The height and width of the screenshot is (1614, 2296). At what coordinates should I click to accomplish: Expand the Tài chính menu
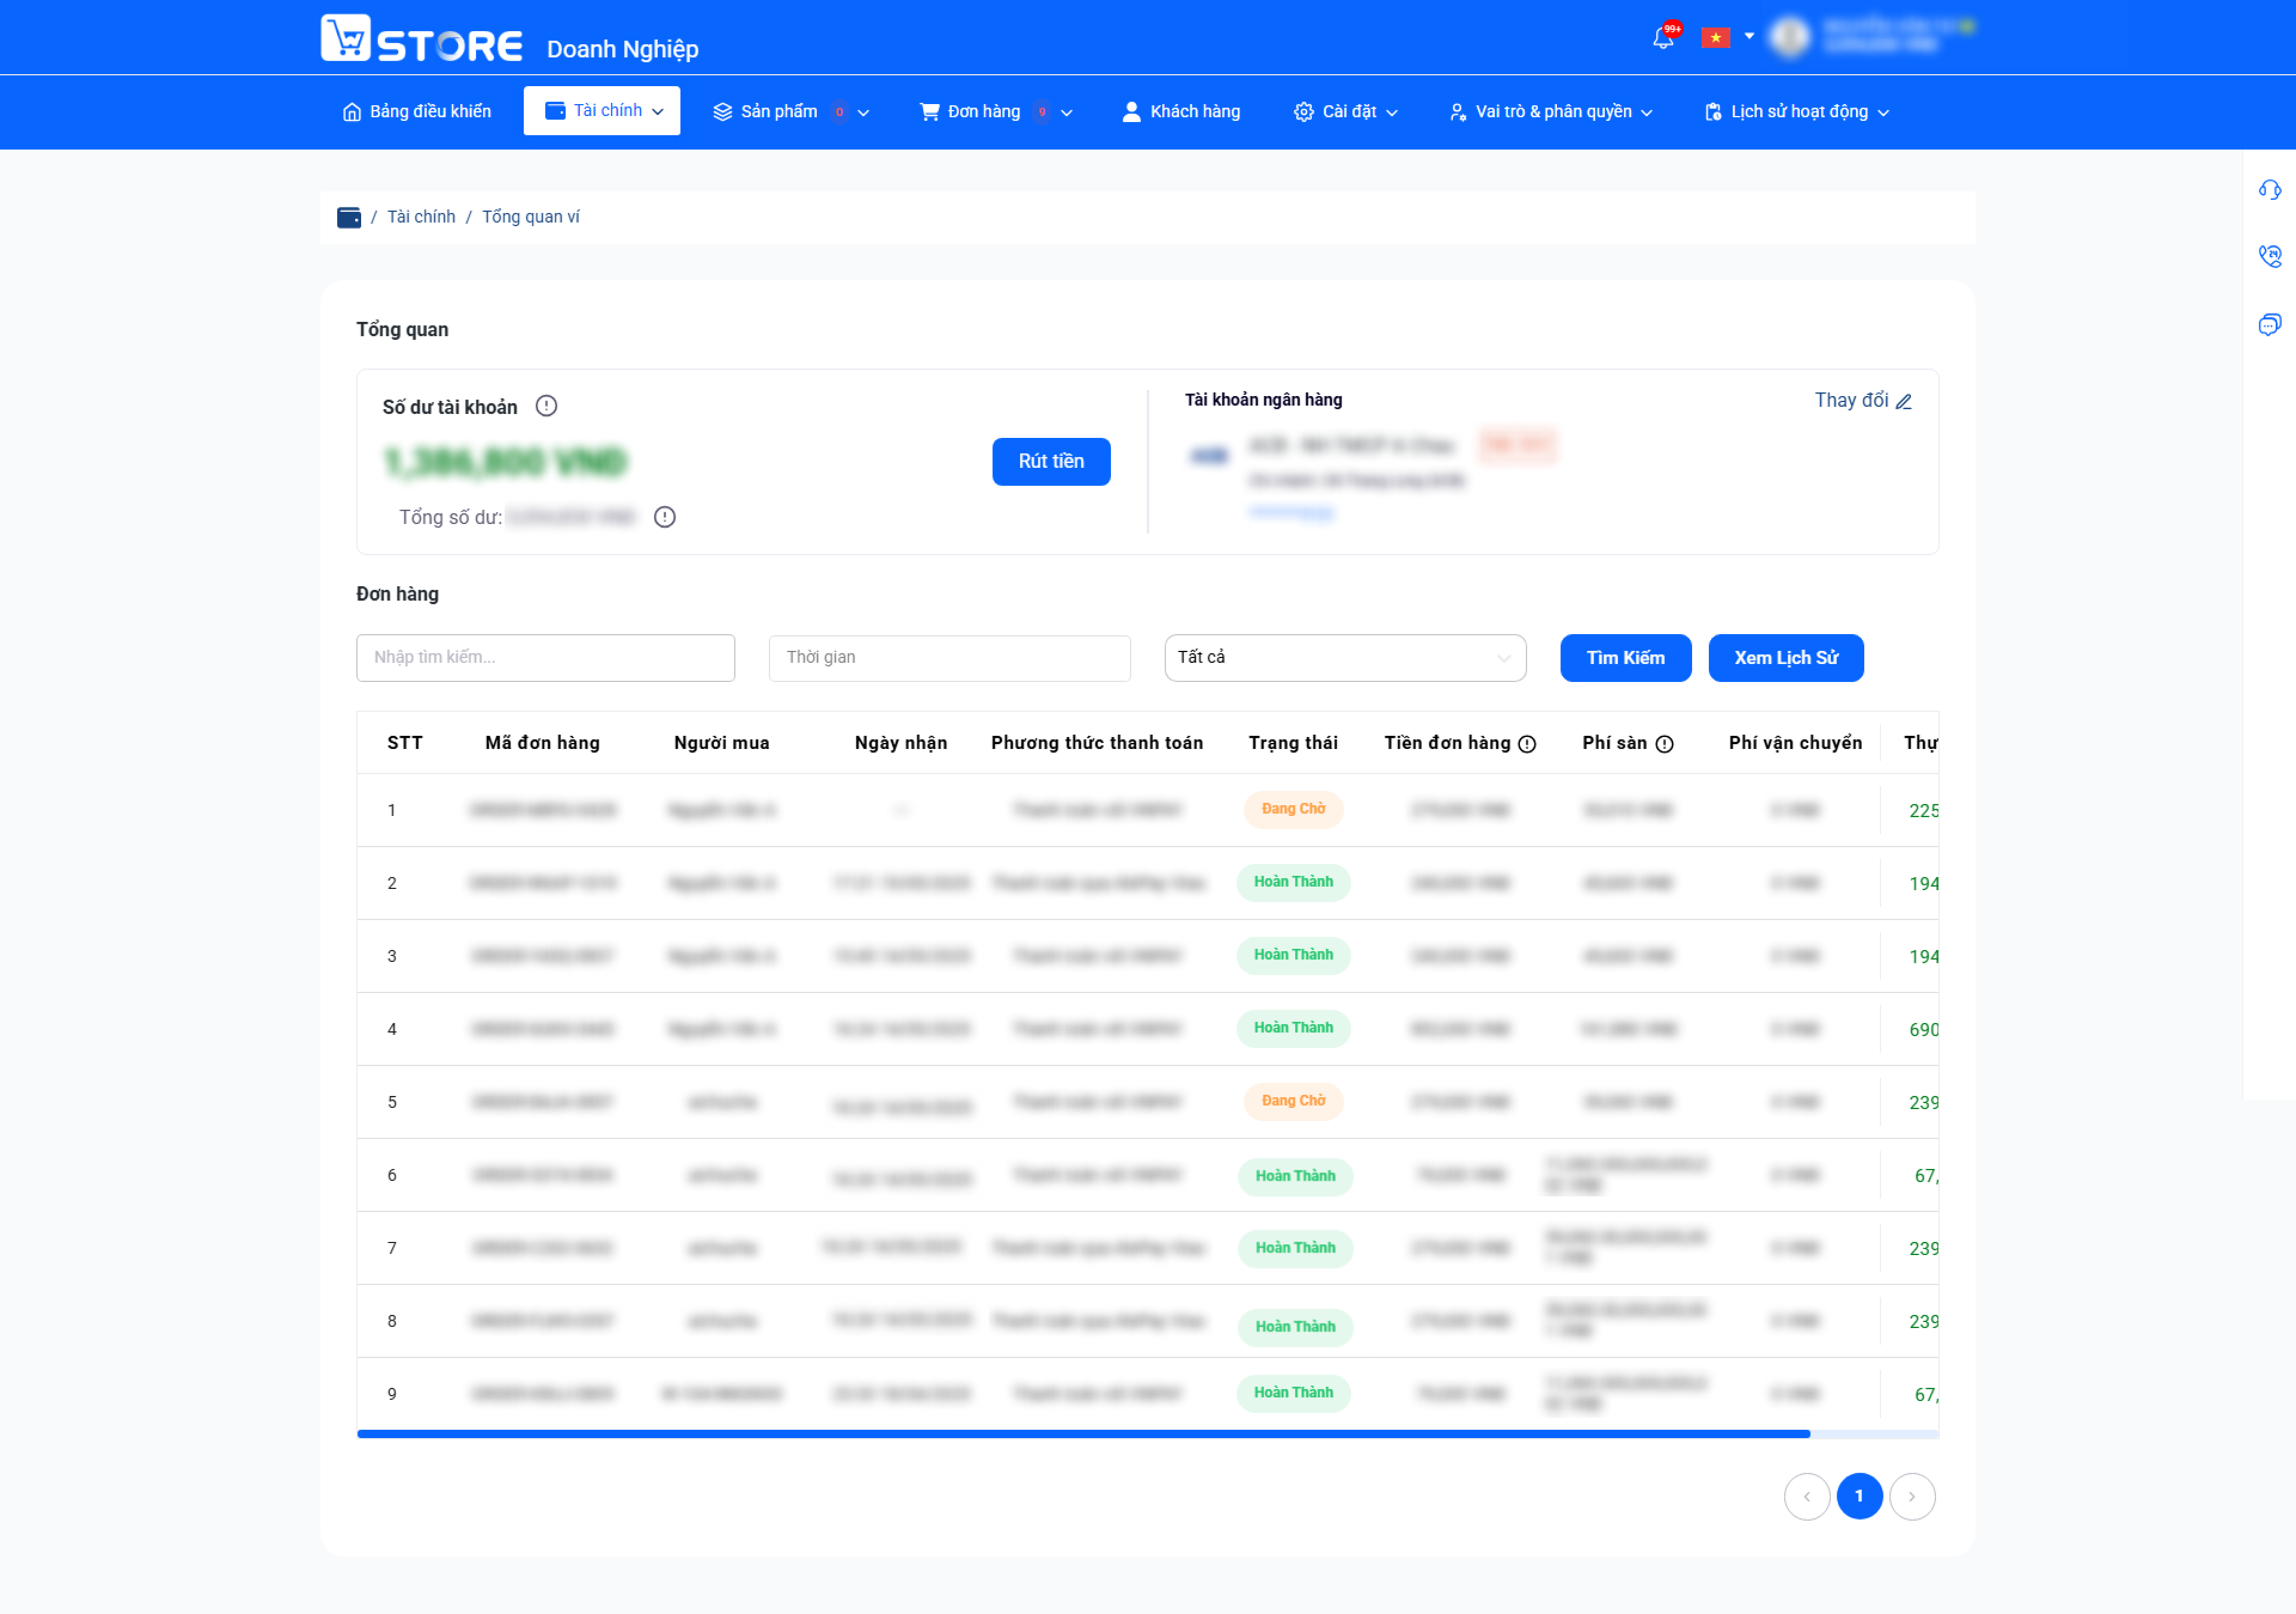tap(602, 110)
